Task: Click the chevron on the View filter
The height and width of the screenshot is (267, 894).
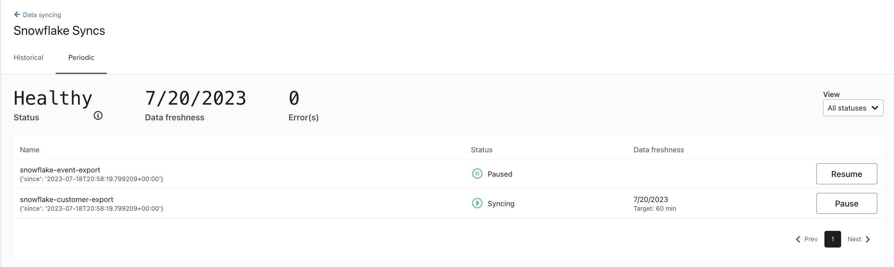Action: (875, 108)
